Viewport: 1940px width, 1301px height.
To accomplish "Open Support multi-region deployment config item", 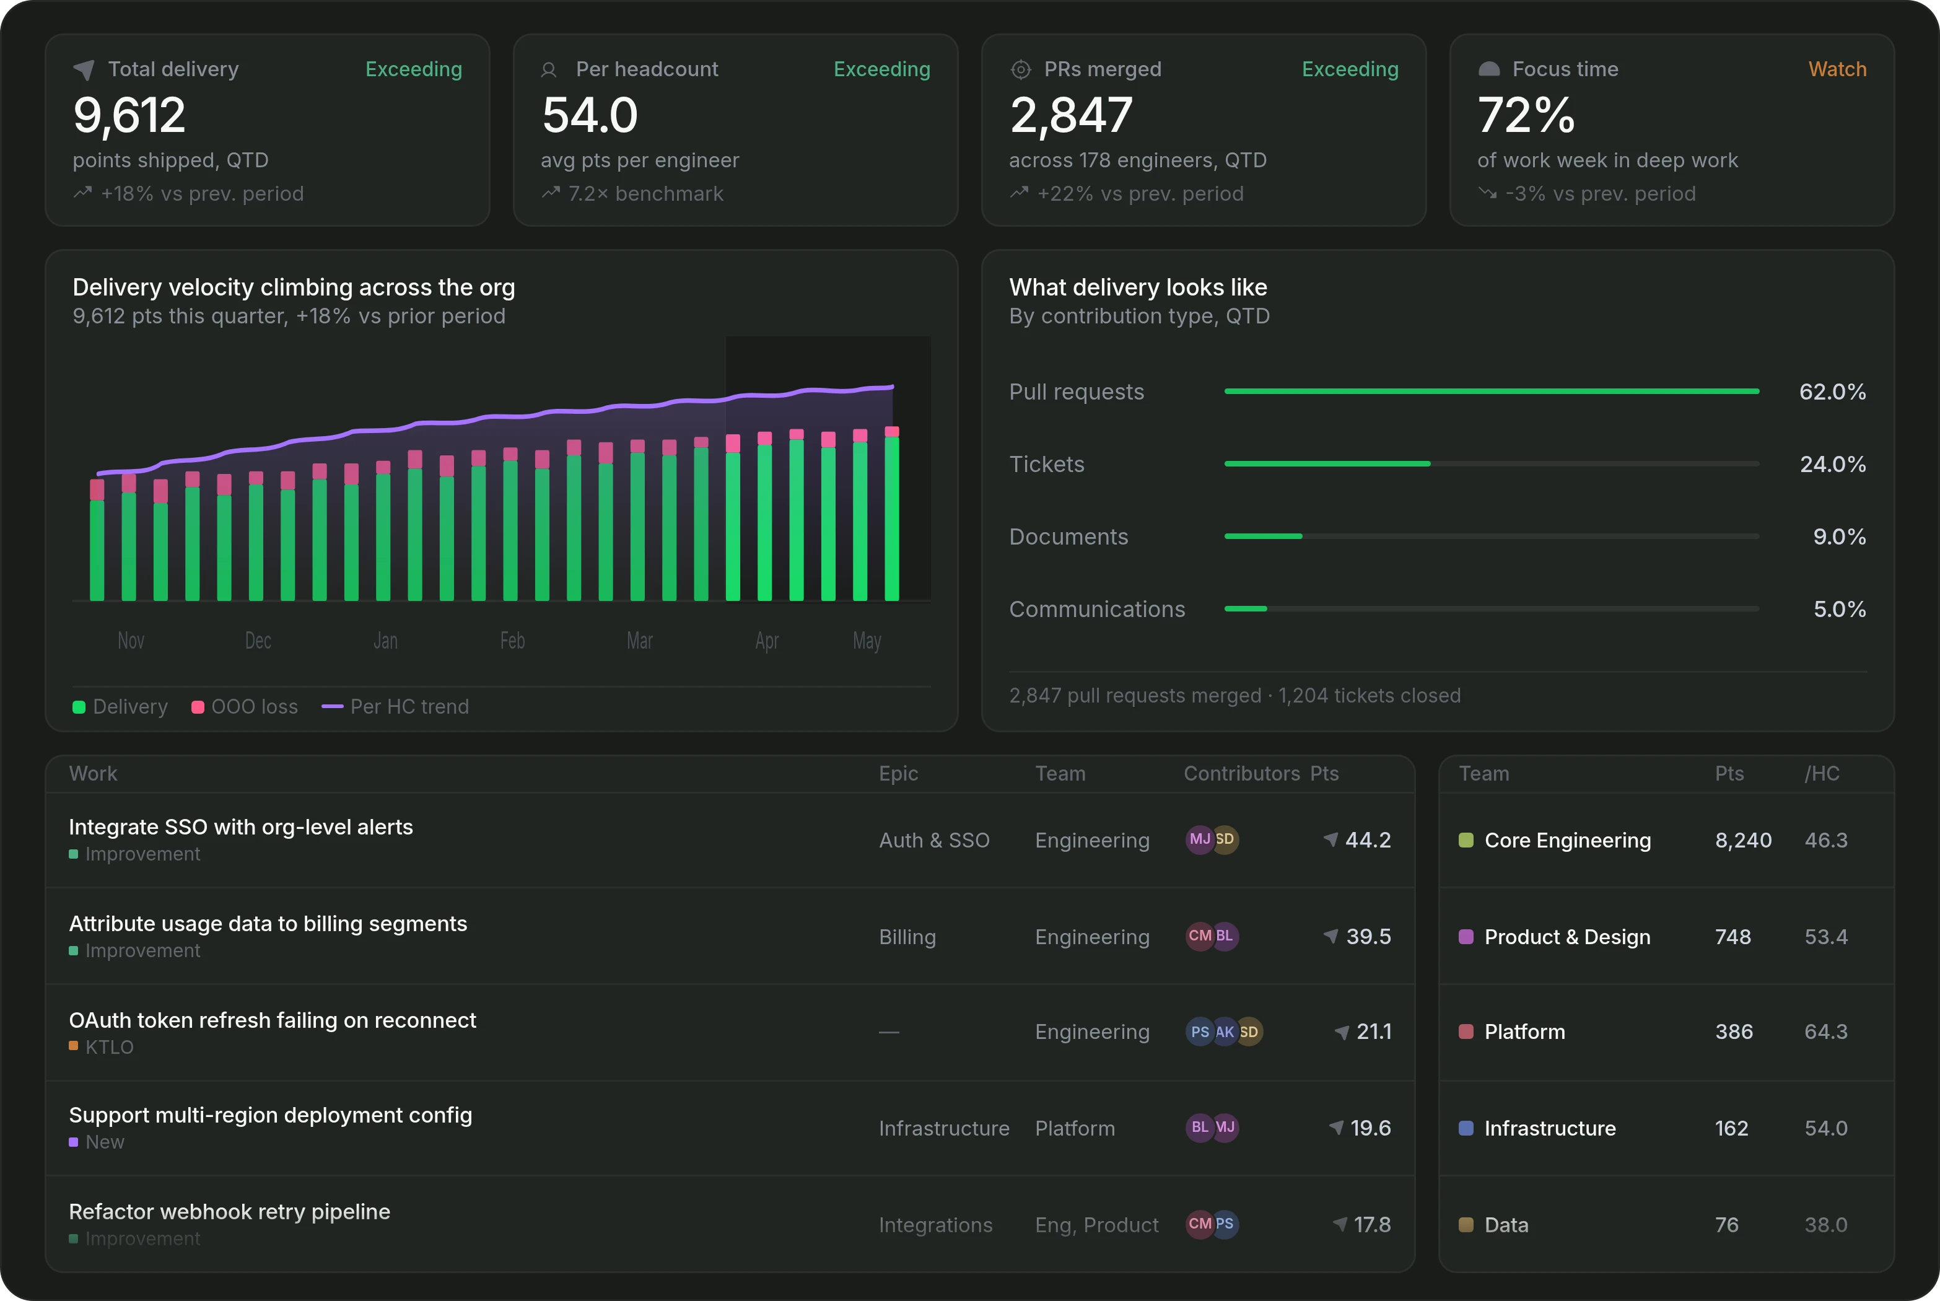I will tap(271, 1115).
